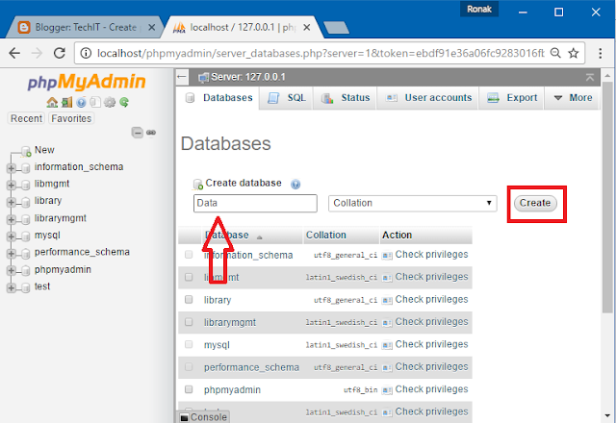The image size is (616, 423).
Task: Open Chrome three-dot menu
Action: [x=600, y=53]
